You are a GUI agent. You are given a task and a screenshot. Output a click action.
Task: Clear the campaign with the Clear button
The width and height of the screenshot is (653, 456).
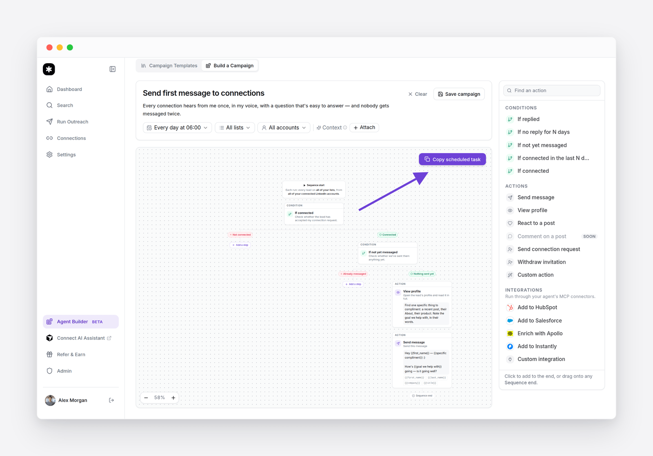pyautogui.click(x=418, y=94)
